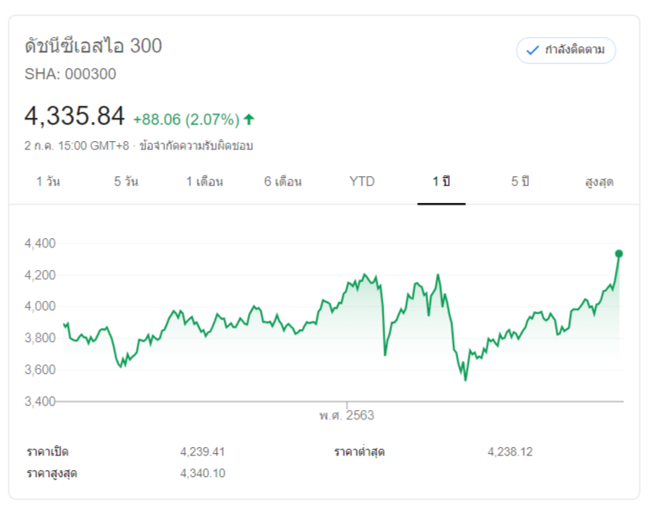650x508 pixels.
Task: Click the checkmark icon in following button
Action: pos(532,50)
